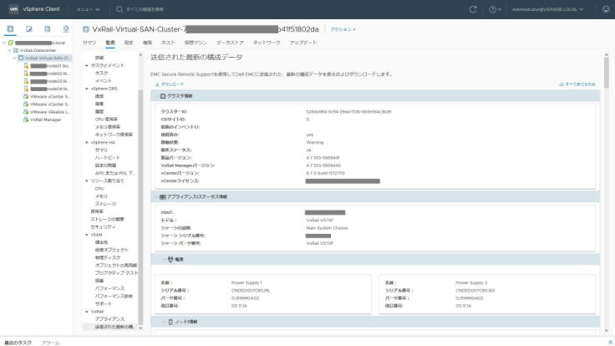The image size is (615, 346).
Task: Expand the bottom tasks panel double-arrow
Action: click(x=610, y=343)
